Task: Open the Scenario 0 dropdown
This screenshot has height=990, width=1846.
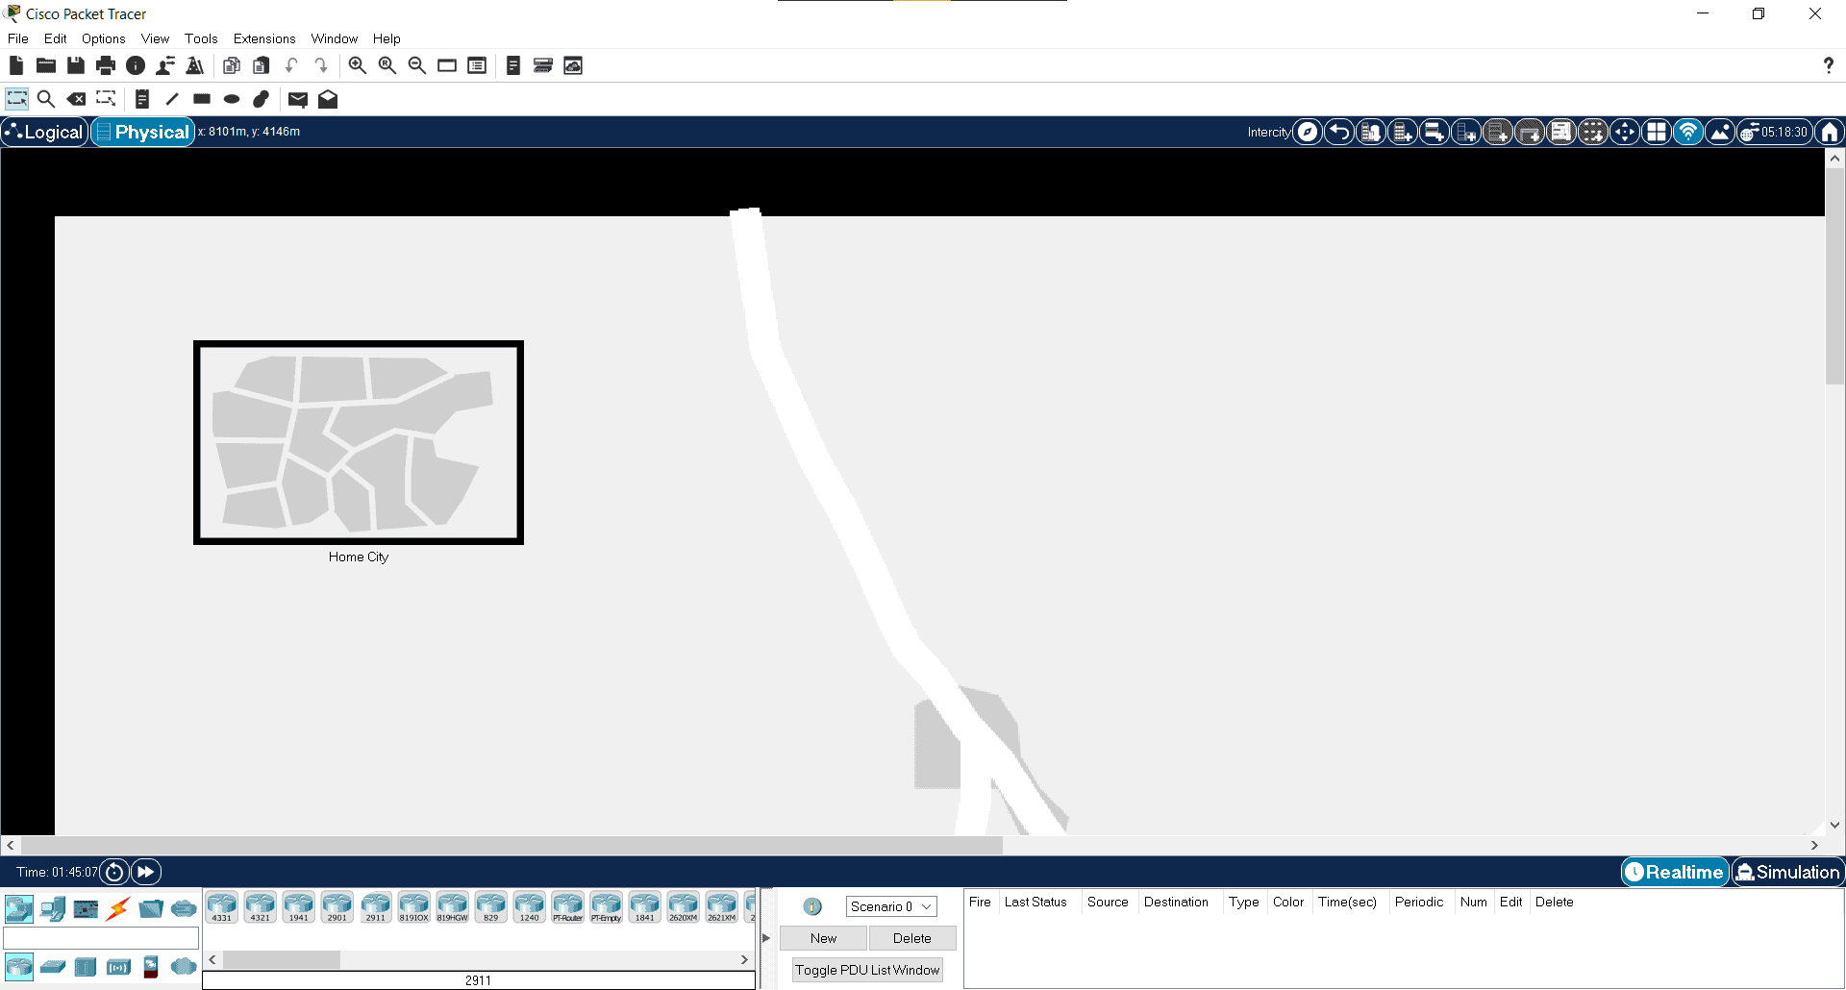Action: (x=891, y=906)
